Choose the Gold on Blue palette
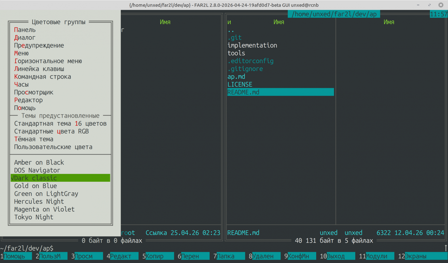Viewport: 448px width, 263px height. pyautogui.click(x=35, y=186)
